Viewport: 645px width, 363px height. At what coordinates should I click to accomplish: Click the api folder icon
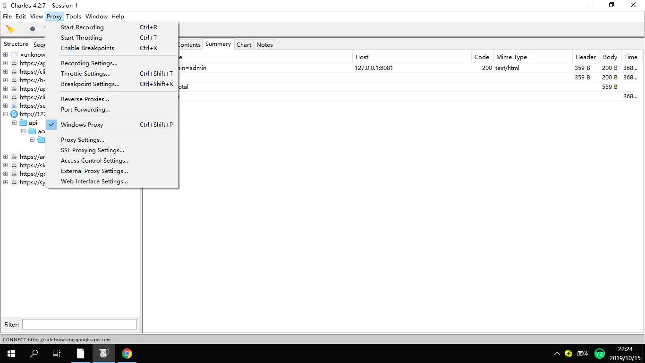23,122
